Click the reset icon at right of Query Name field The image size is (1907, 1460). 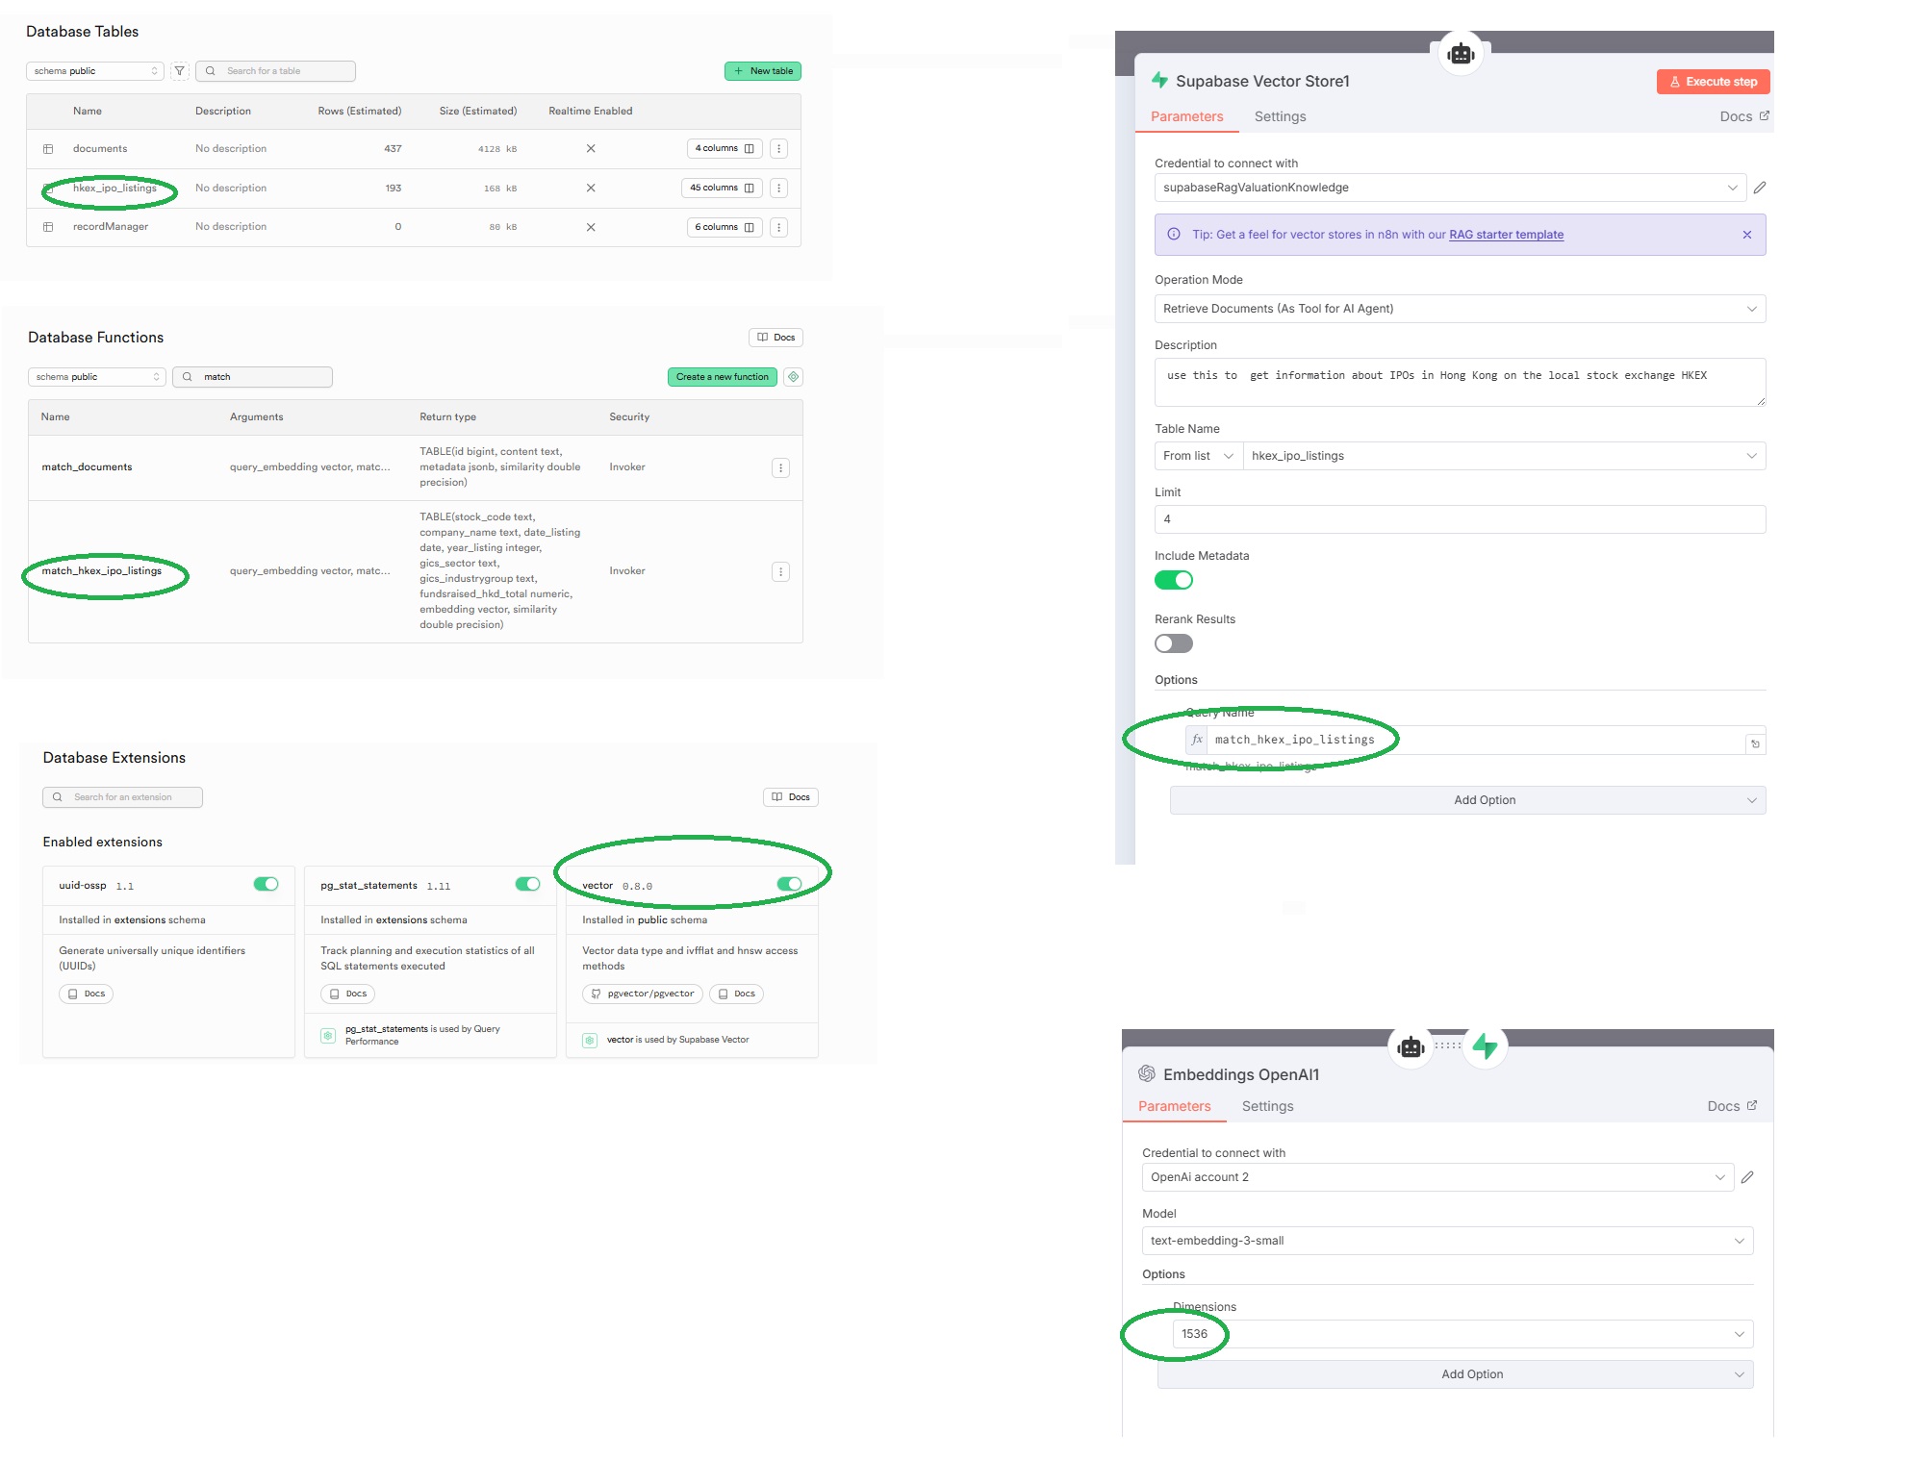point(1755,743)
